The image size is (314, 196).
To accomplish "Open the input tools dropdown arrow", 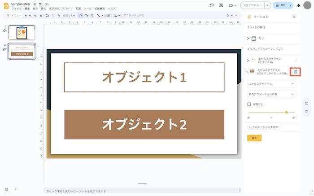I will tap(119, 15).
